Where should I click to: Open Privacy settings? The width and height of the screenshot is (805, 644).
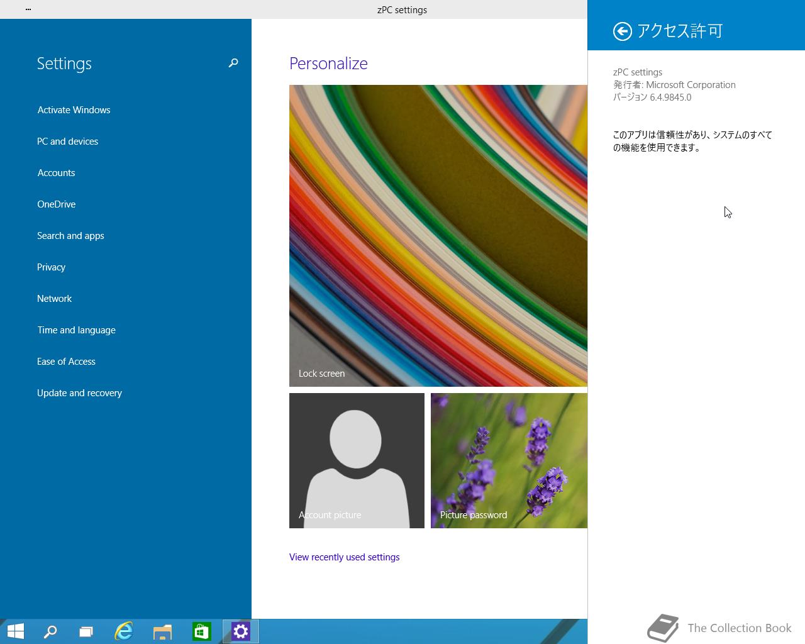click(51, 267)
